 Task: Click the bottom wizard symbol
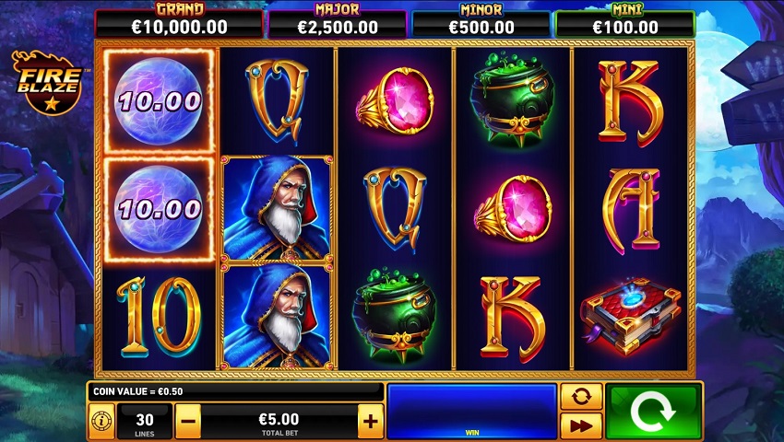pos(278,316)
